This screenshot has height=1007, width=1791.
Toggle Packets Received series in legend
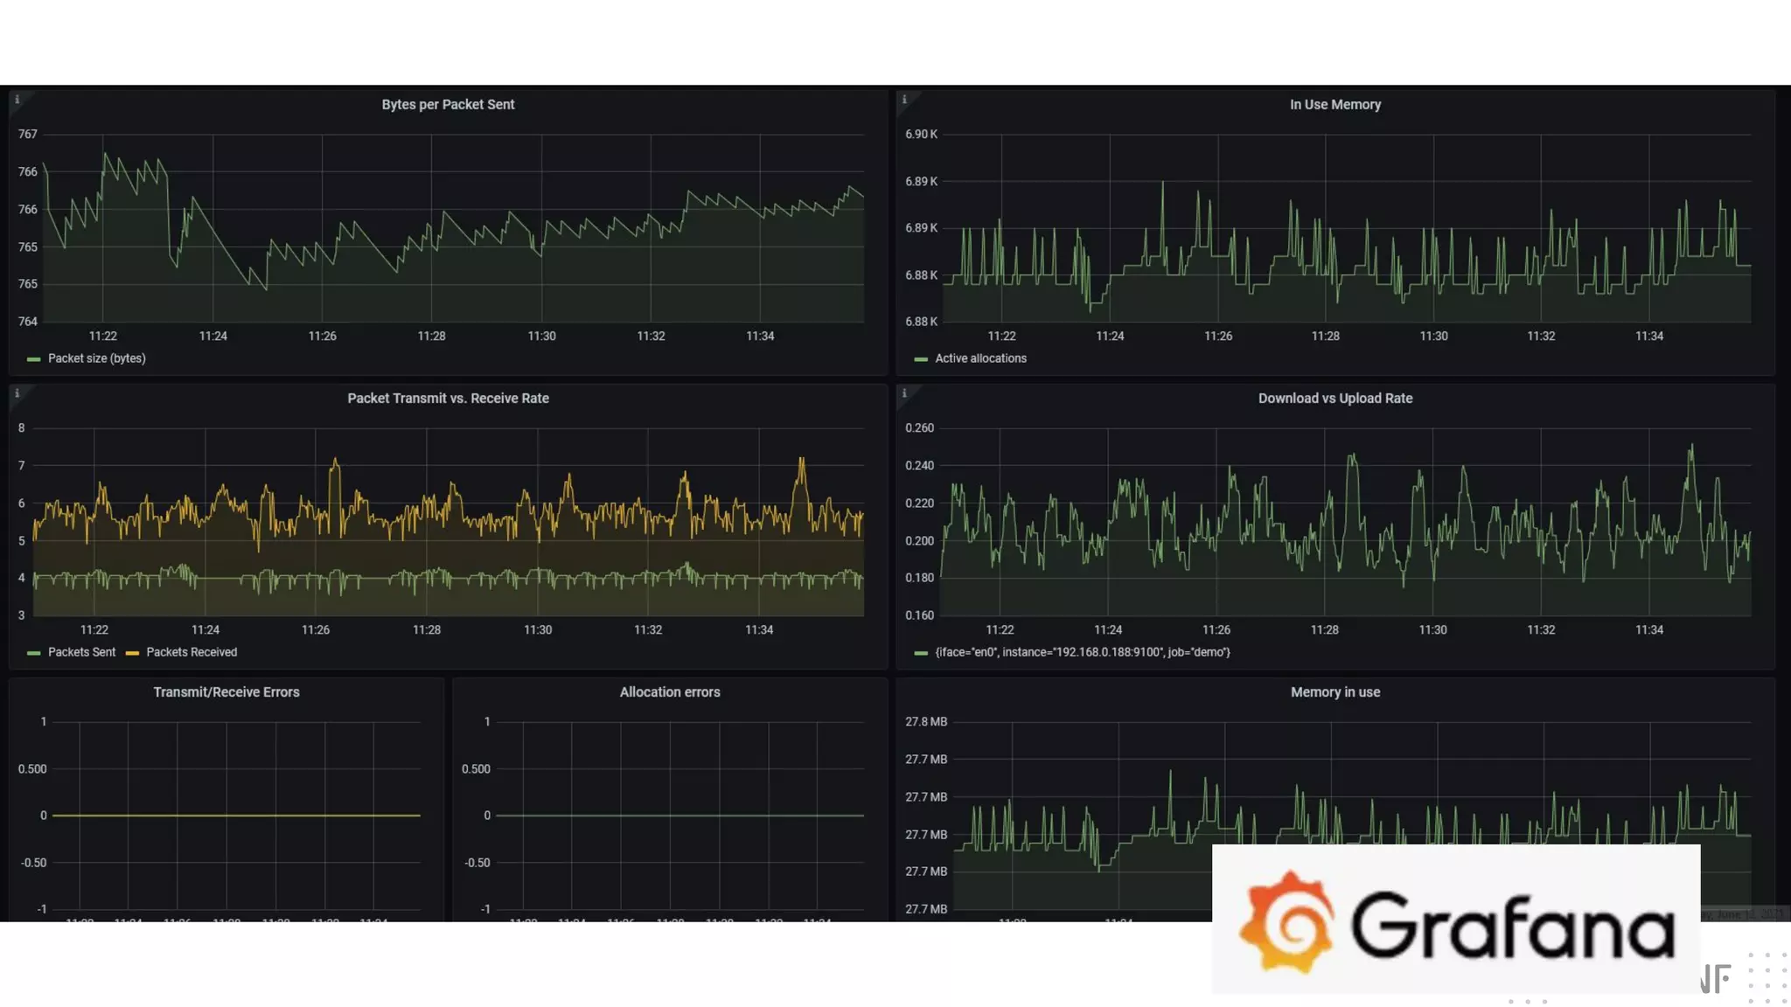192,652
